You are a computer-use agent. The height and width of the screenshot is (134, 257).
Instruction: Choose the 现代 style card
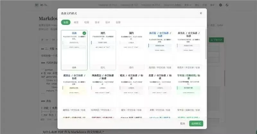(103, 50)
